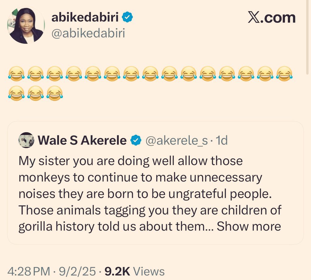Click the first laughing emoji in the tweet
The width and height of the screenshot is (311, 280).
tap(16, 74)
